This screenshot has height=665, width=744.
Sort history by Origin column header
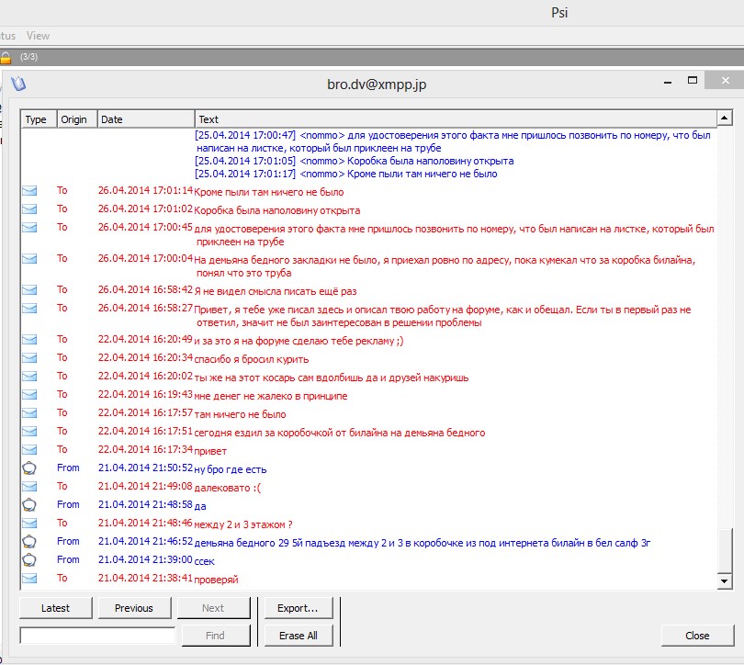(x=77, y=119)
